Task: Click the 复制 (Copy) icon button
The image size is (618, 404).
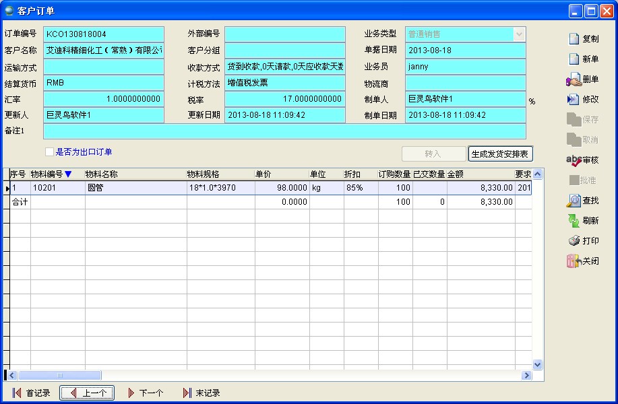Action: [574, 39]
